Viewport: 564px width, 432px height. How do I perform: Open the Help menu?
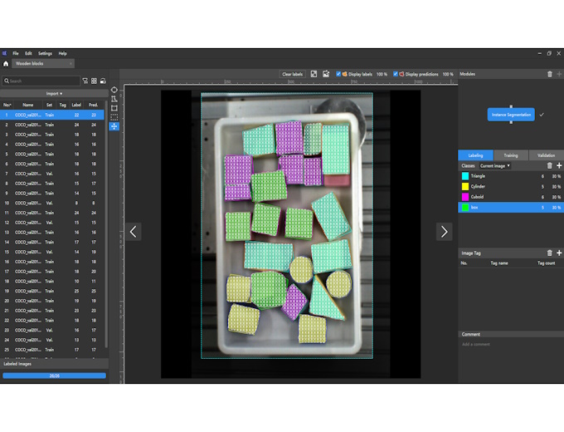tap(62, 53)
